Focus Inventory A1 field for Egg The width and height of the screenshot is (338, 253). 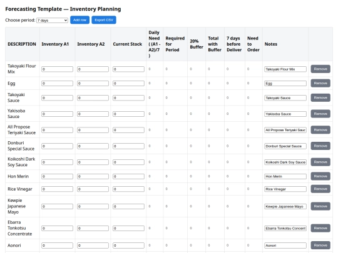point(57,83)
